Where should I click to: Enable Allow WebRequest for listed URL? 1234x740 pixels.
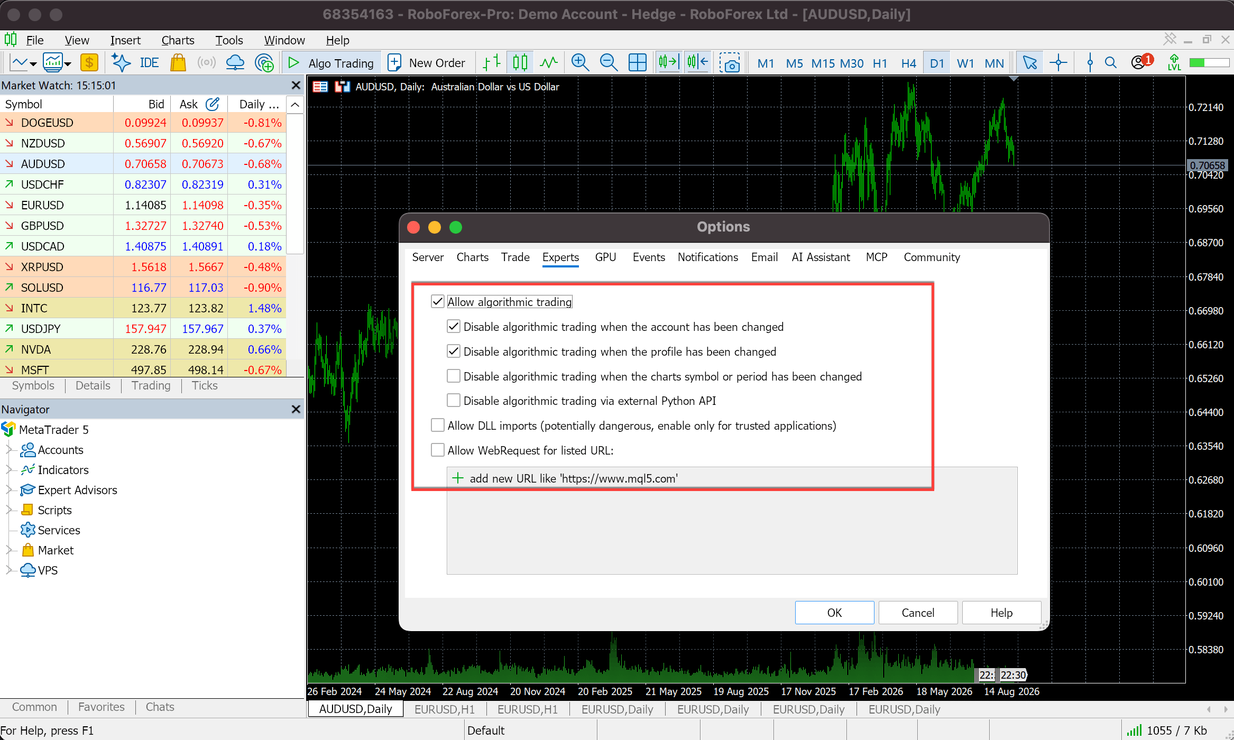(x=437, y=450)
